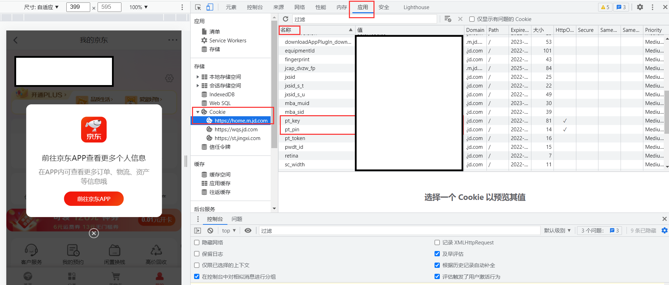Switch to 控制台 top tab
Image resolution: width=669 pixels, height=285 pixels.
[255, 7]
